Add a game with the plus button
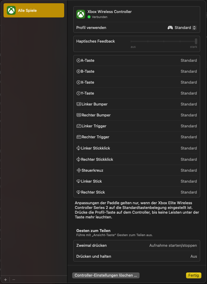Viewport: 207px width, 284px height. (x=5, y=280)
